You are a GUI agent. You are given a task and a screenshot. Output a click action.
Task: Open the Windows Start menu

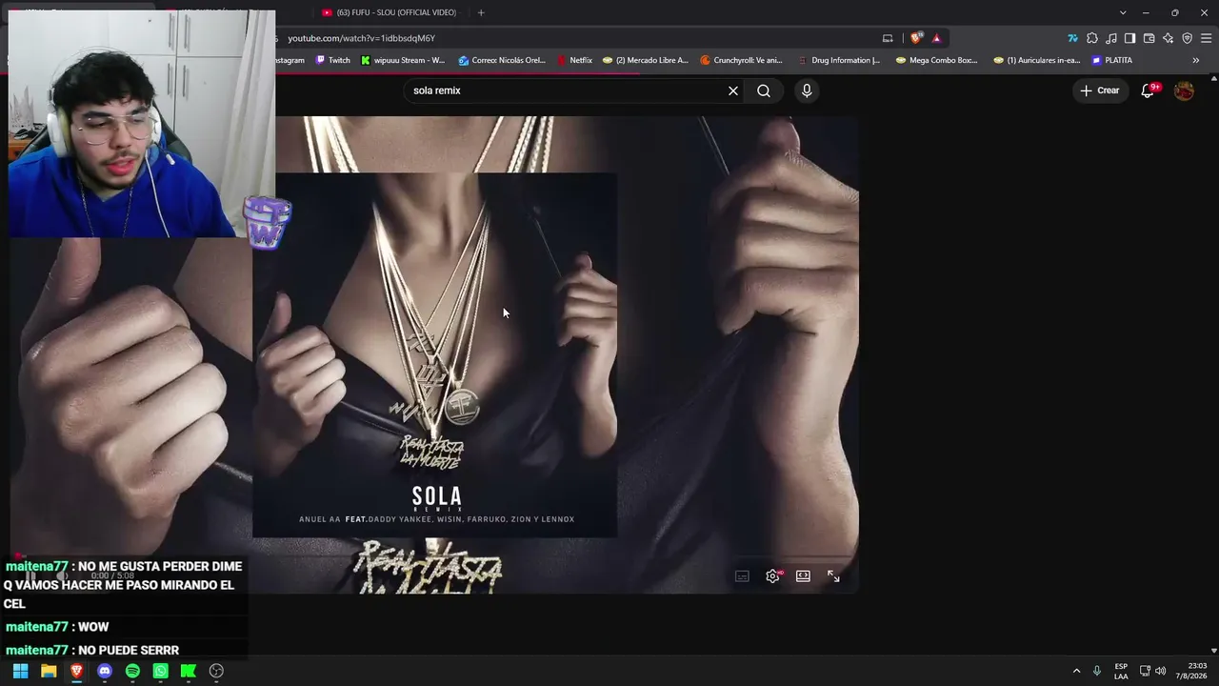20,671
